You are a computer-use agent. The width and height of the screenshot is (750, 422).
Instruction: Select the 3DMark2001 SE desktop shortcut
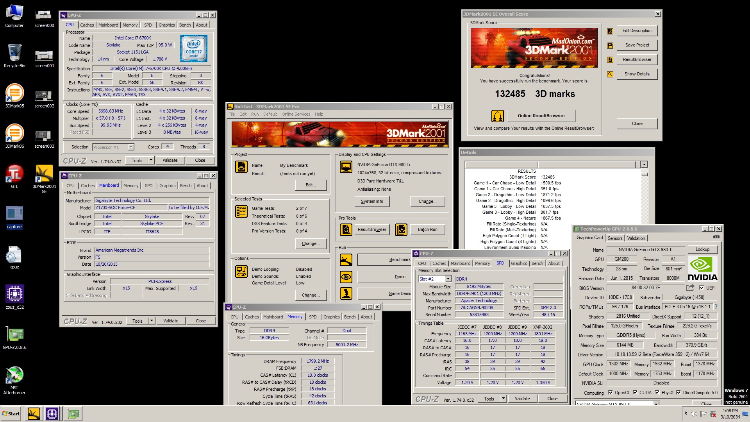tap(44, 179)
